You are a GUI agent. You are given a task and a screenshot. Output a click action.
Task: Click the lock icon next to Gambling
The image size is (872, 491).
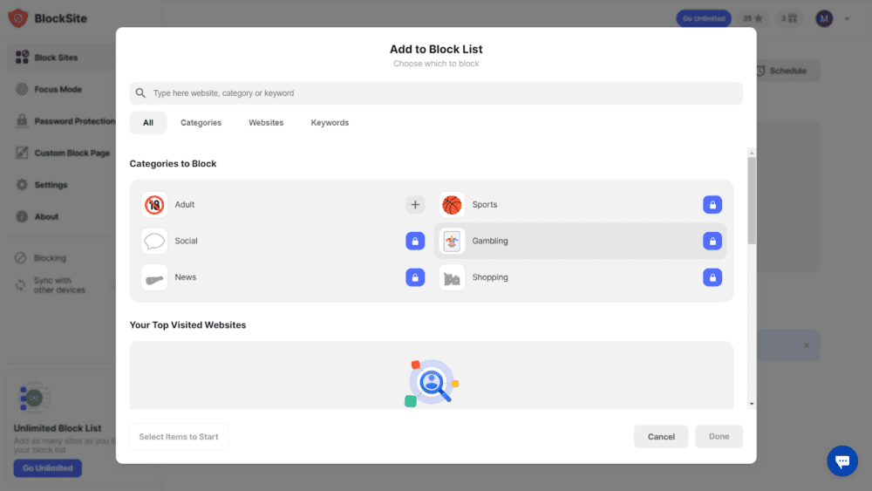712,242
